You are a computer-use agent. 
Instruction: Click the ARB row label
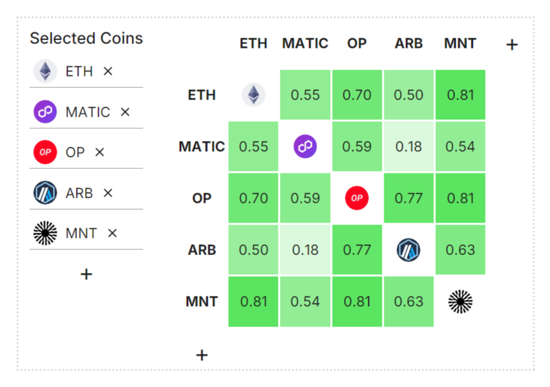(201, 250)
